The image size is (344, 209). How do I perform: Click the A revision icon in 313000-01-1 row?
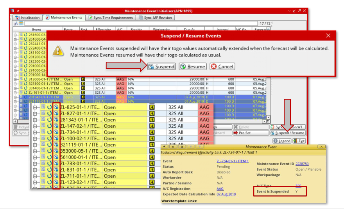tap(83, 79)
